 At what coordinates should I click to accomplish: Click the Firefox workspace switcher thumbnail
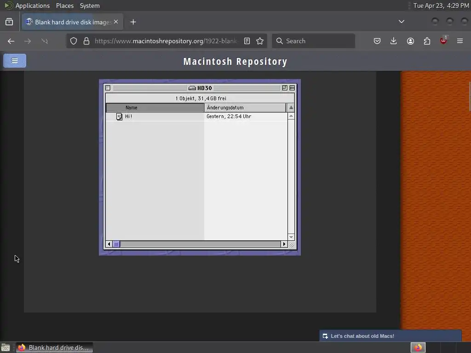pos(418,347)
